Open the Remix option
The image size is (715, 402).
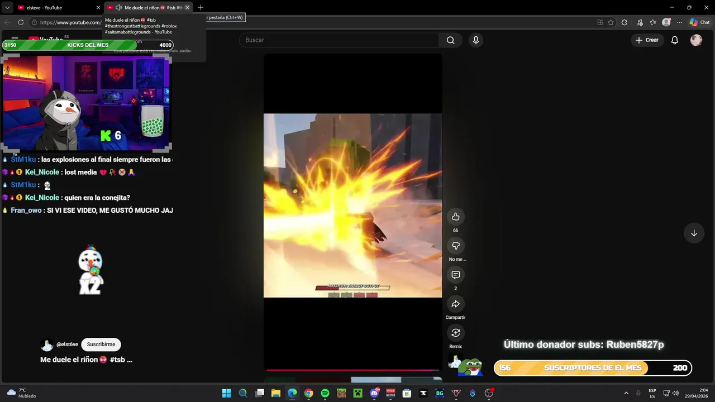pos(455,333)
